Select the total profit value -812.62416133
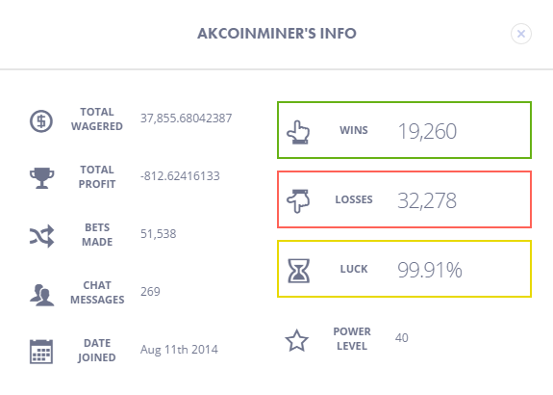Screen dimensions: 553x395 click(x=180, y=176)
